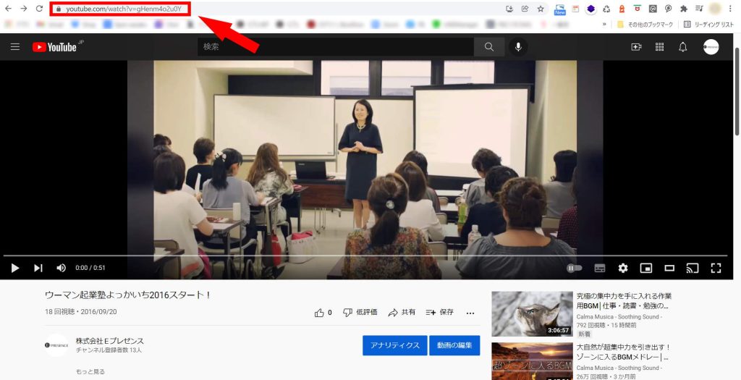Toggle subtitles captions button

(600, 268)
